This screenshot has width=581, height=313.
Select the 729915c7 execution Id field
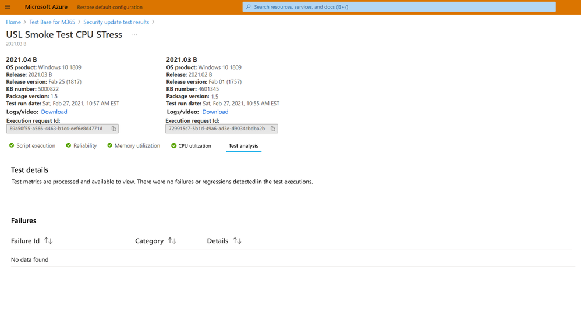222,129
